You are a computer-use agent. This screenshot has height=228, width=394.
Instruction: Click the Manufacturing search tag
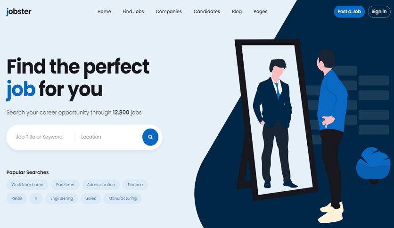click(x=123, y=198)
